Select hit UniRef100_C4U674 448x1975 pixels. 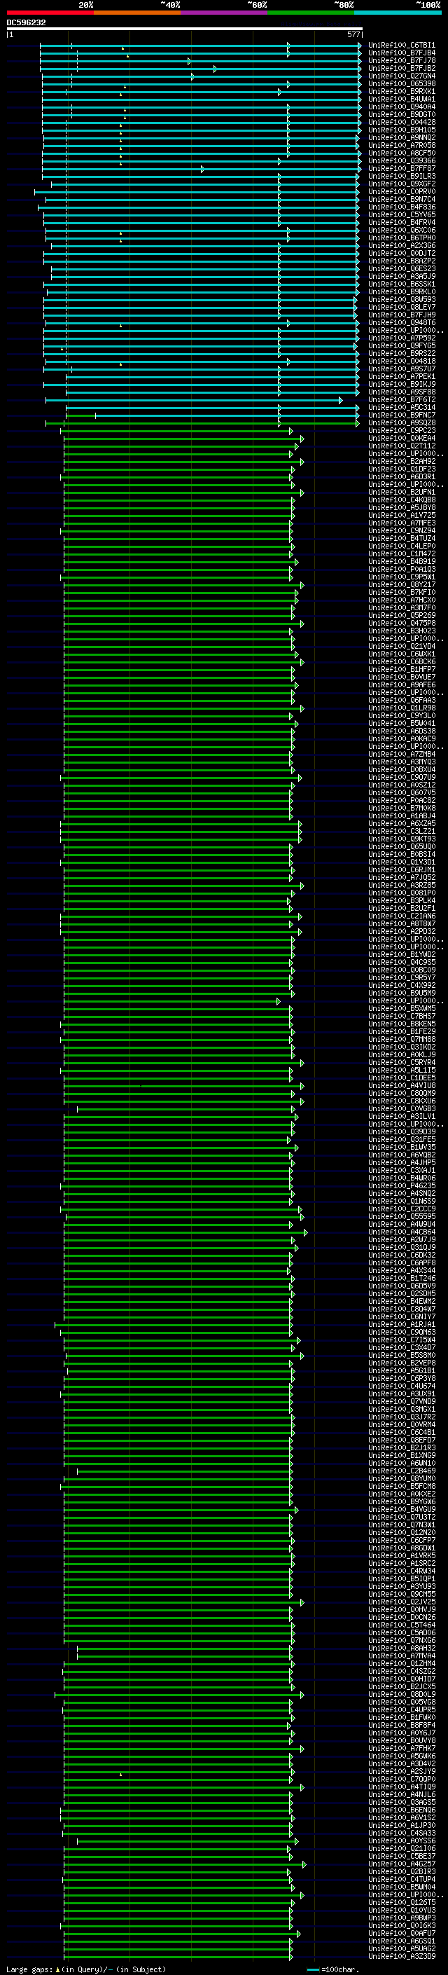coord(402,1385)
